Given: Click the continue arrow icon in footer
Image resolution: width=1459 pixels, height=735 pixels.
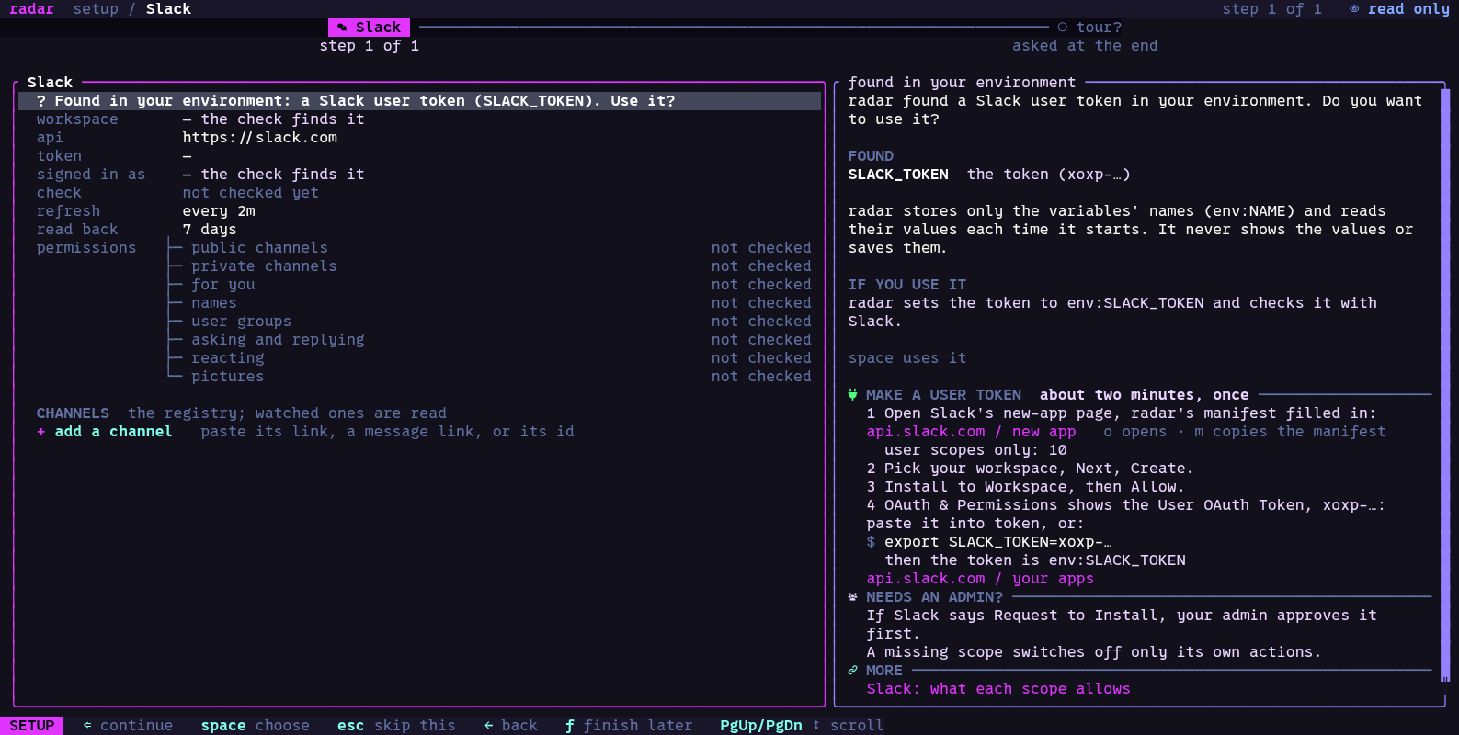Looking at the screenshot, I should tap(87, 726).
